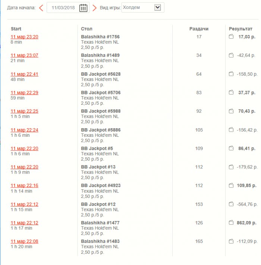Click wallet icon for BB Jackpot #12 result
The image size is (261, 265).
(231, 204)
